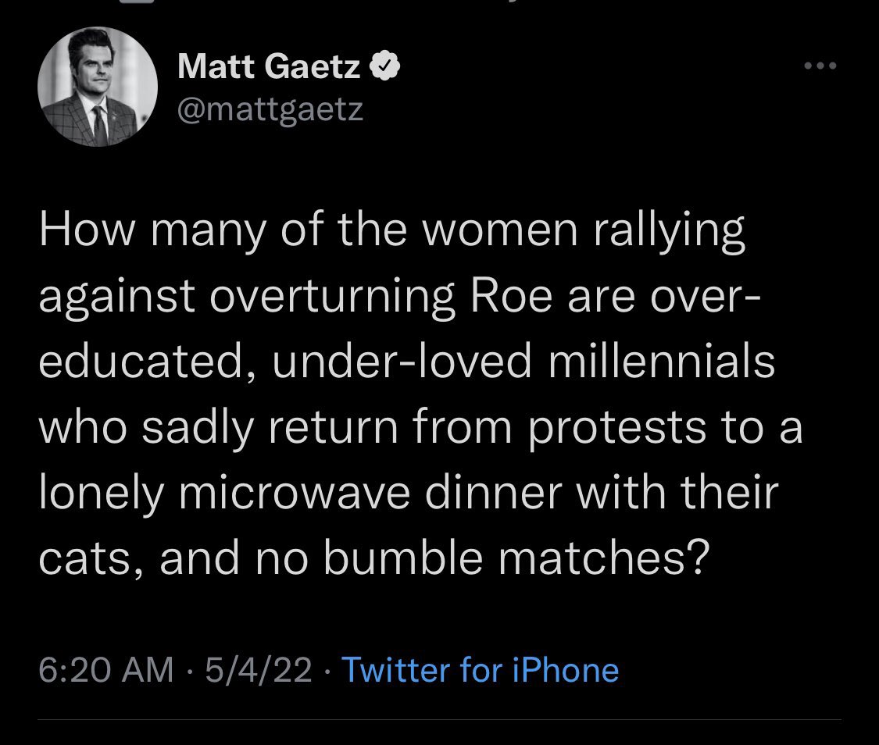Open the @mattgaetz handle
This screenshot has height=745, width=879.
click(x=270, y=109)
